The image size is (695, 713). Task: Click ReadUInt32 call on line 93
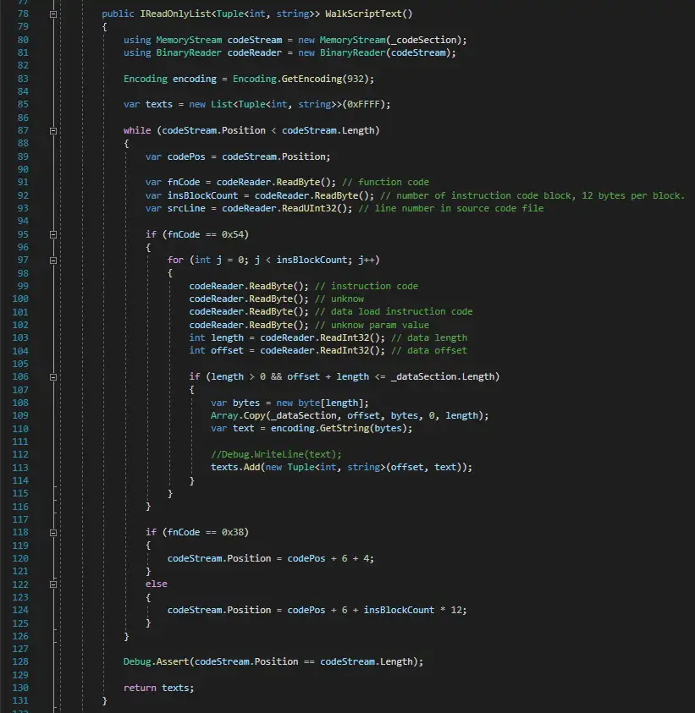click(317, 208)
